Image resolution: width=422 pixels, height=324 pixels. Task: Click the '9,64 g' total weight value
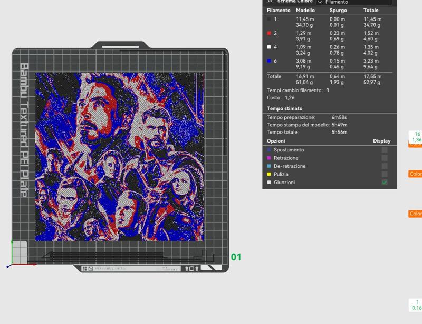click(x=370, y=67)
